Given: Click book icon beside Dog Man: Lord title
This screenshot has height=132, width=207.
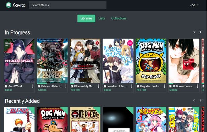Looking at the screenshot, I should click(x=138, y=86).
